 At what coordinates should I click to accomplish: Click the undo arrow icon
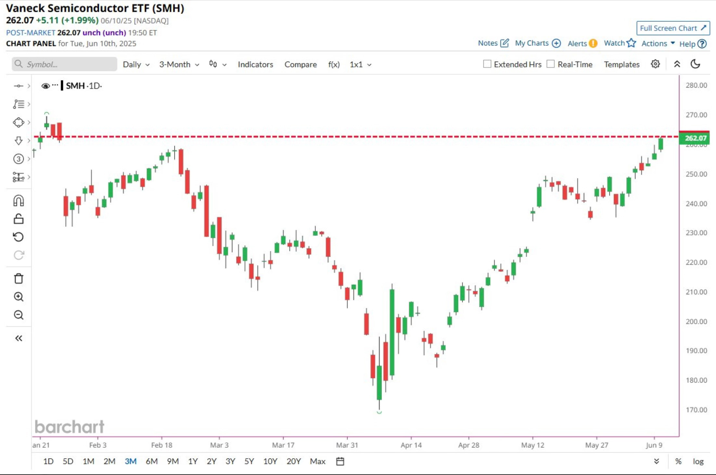[x=19, y=237]
